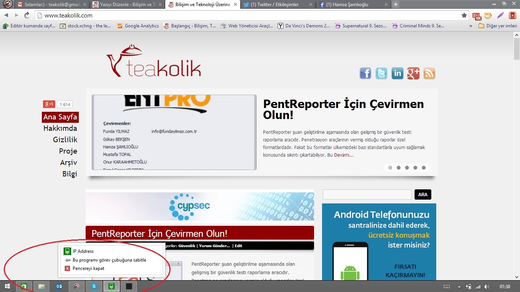Open the red PentReporter İçin Çevirmen Olun! post title
Viewport: 520px width, 292px height.
160,233
